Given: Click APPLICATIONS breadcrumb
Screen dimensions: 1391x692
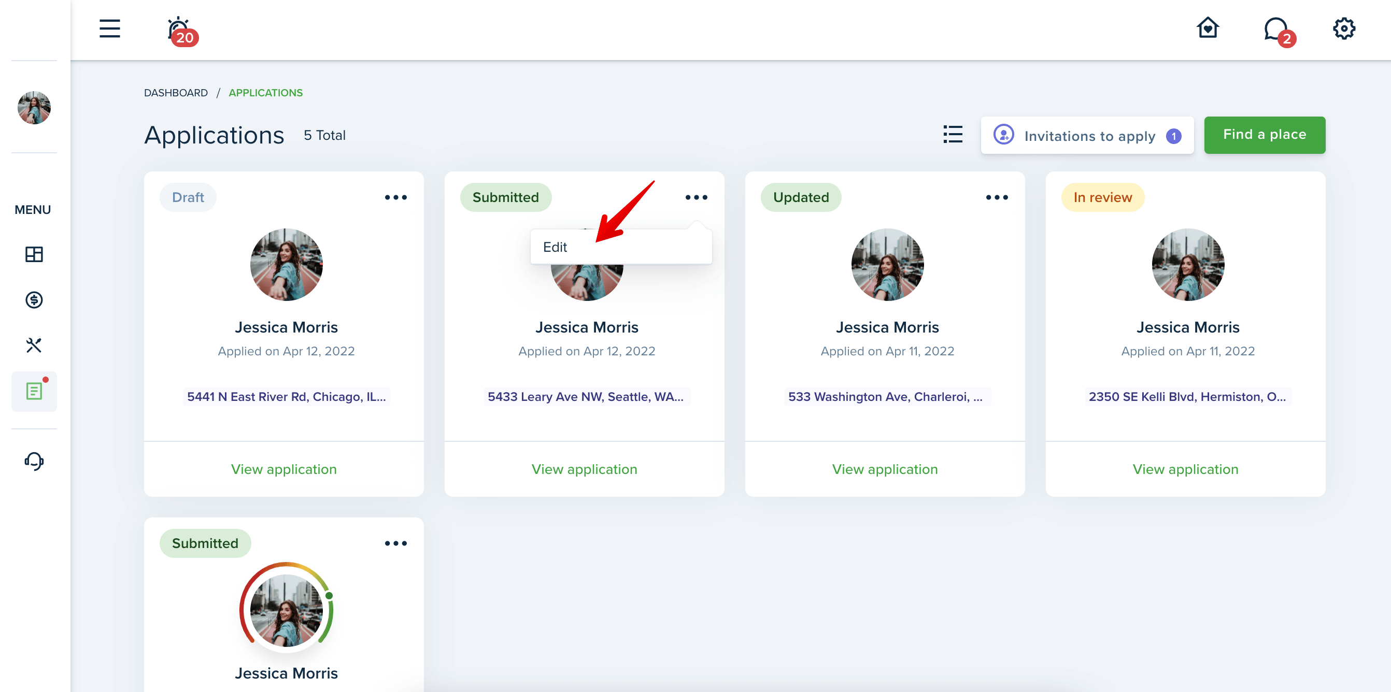Looking at the screenshot, I should (266, 93).
